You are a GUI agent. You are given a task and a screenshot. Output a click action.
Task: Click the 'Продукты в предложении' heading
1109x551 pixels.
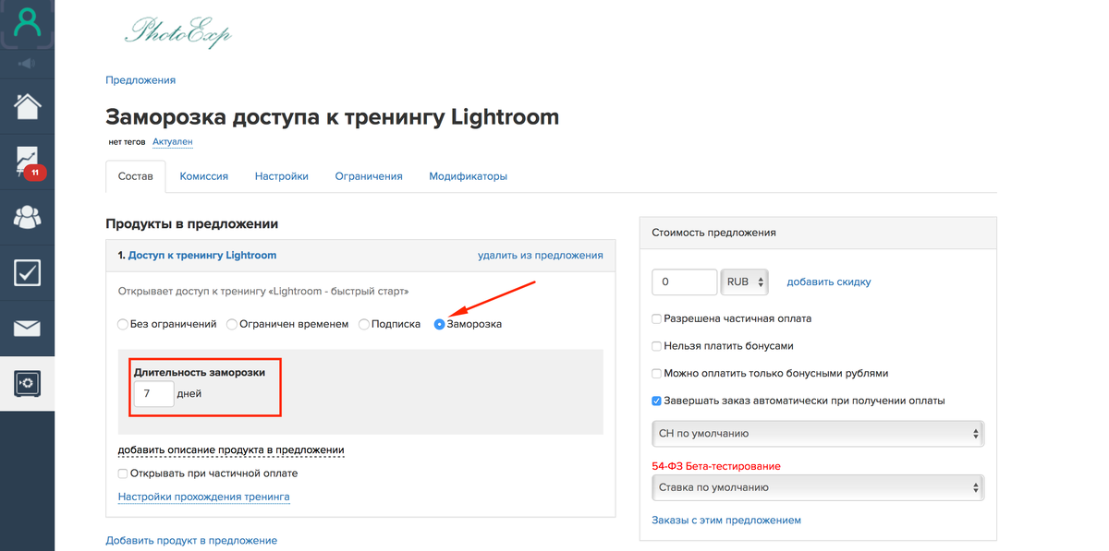(x=192, y=224)
